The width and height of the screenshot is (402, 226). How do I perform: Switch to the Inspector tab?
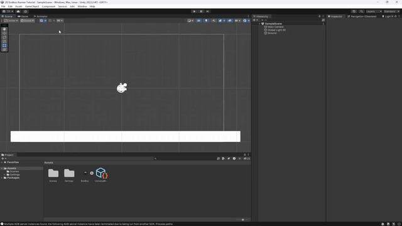[335, 16]
